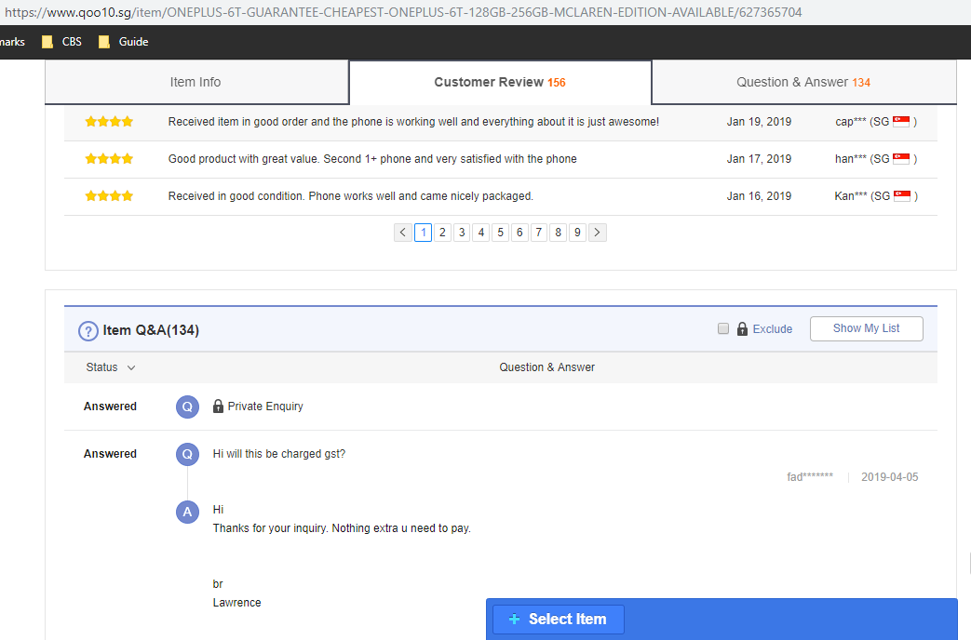Click the date Jan 17, 2019

(759, 158)
